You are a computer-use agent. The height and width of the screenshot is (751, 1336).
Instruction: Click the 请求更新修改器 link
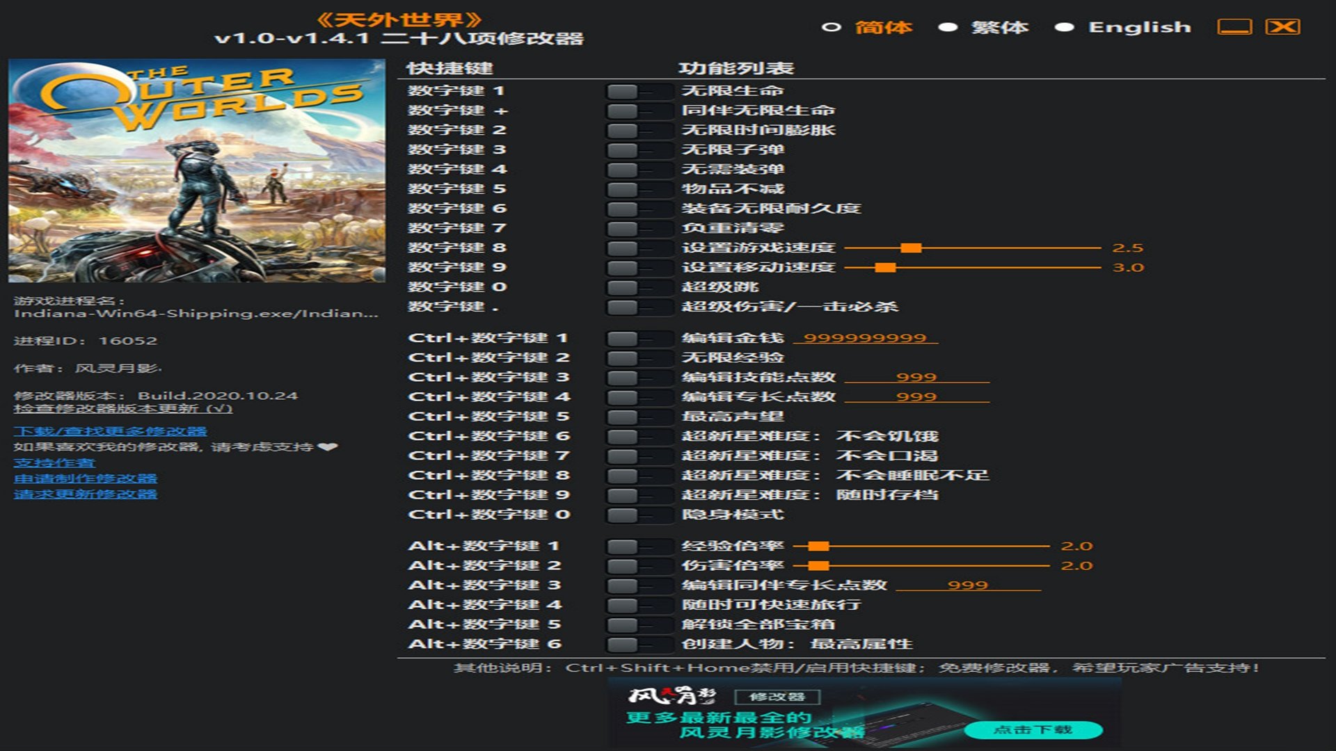click(x=85, y=494)
